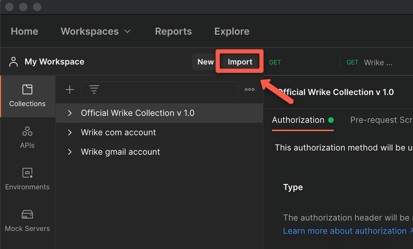The image size is (413, 249).
Task: Open the Reports menu item
Action: (173, 31)
